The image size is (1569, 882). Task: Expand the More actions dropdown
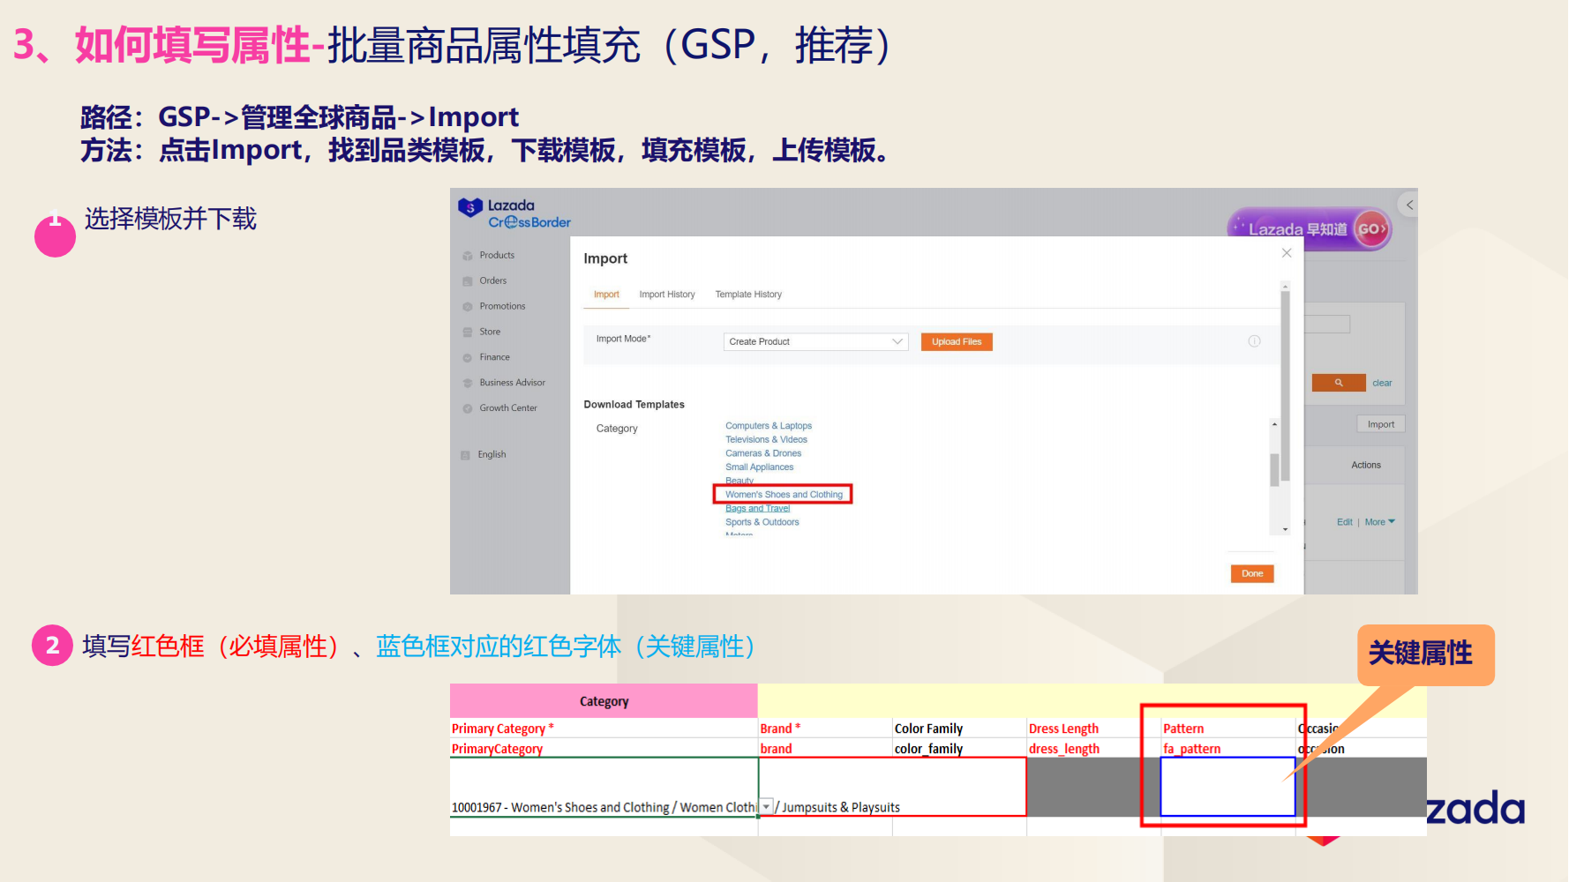point(1378,521)
